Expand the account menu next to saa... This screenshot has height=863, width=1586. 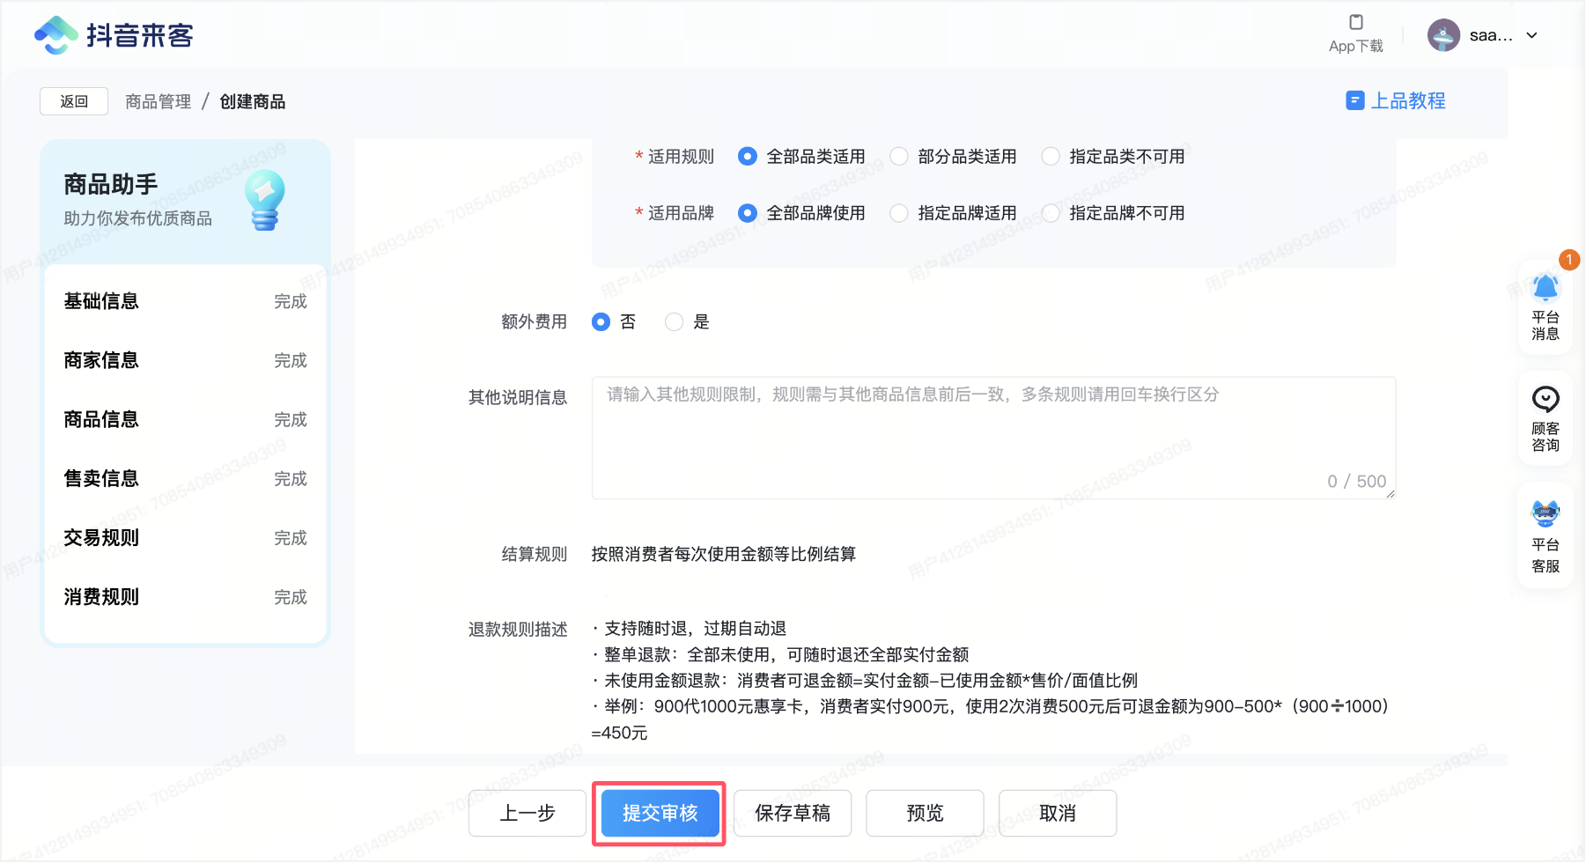1533,35
